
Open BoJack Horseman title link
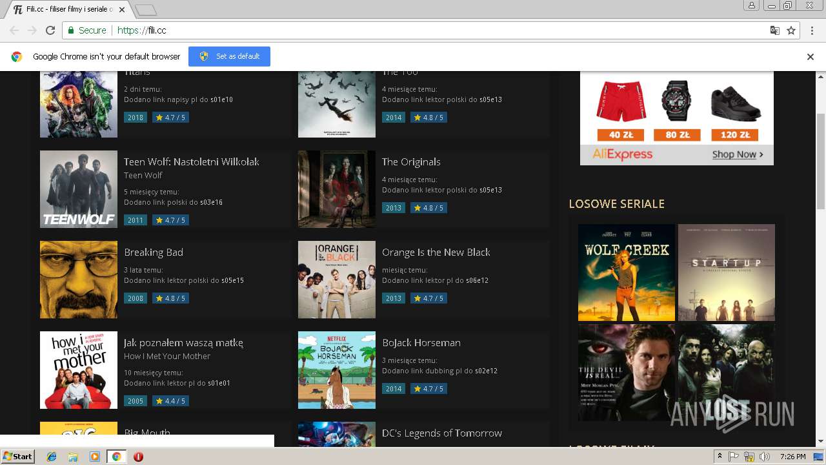(421, 342)
